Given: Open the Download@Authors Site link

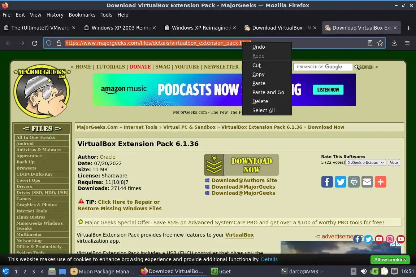Looking at the screenshot, I should coord(244,180).
